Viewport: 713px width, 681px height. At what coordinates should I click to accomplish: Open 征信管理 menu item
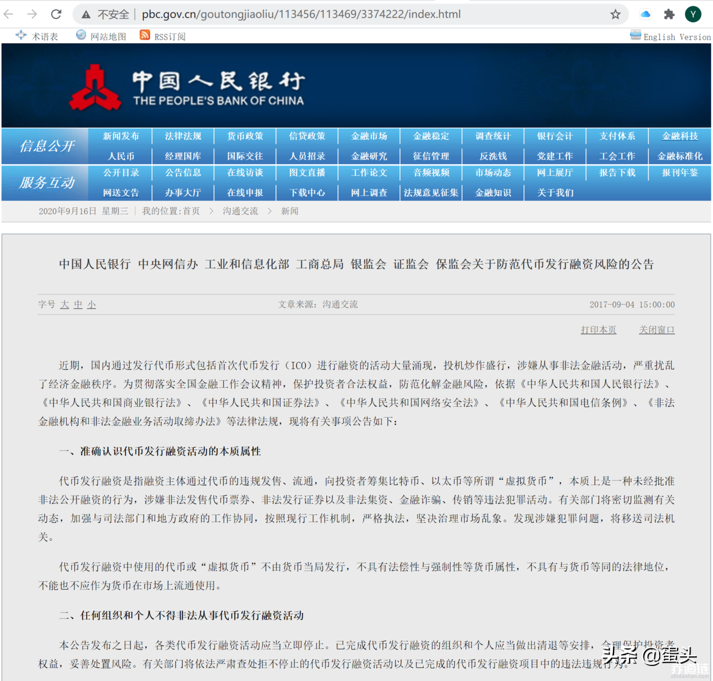[x=431, y=156]
